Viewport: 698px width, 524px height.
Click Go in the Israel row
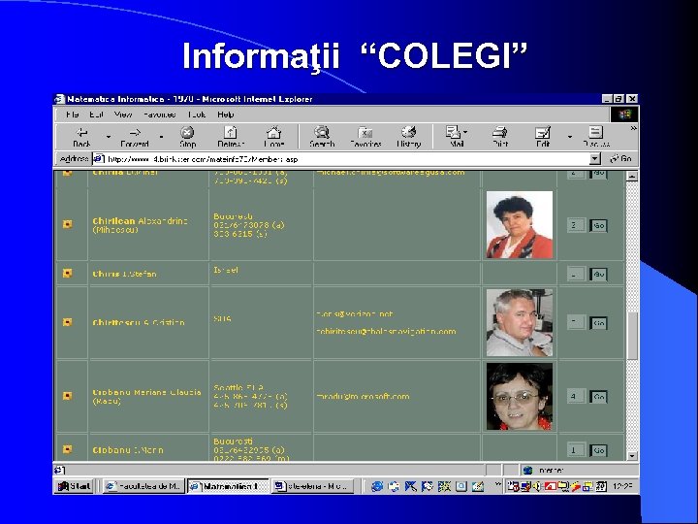(x=599, y=274)
